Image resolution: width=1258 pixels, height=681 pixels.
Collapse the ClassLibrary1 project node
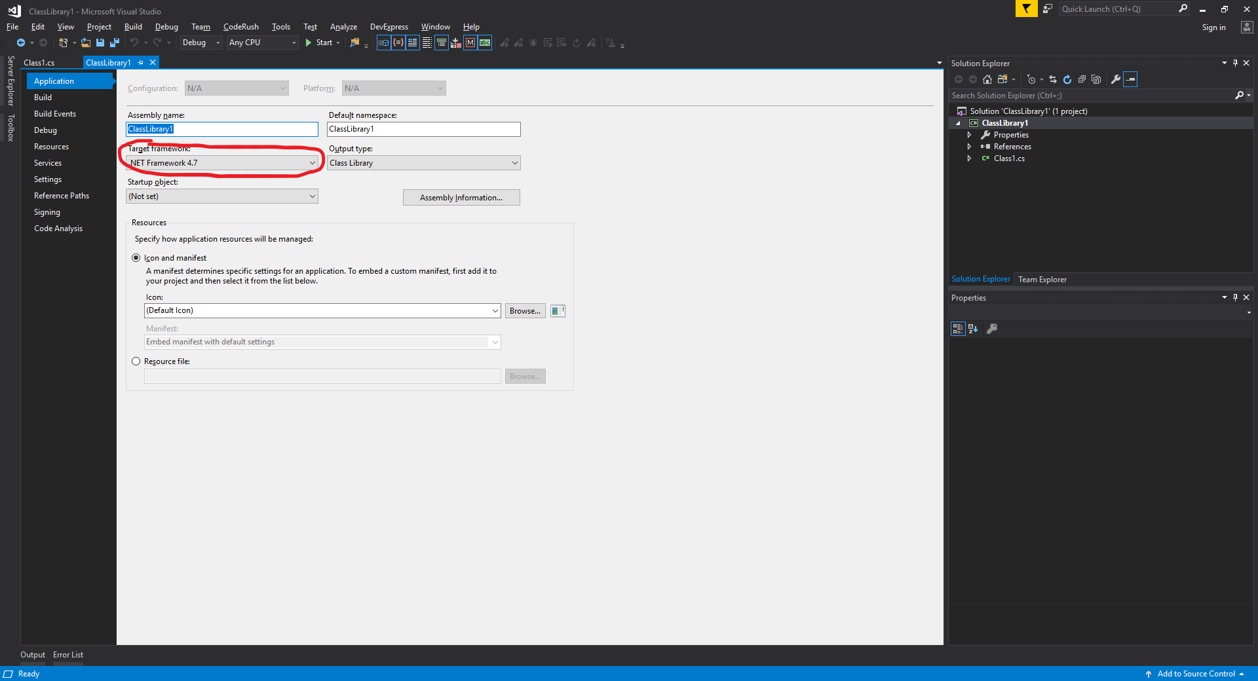[958, 123]
